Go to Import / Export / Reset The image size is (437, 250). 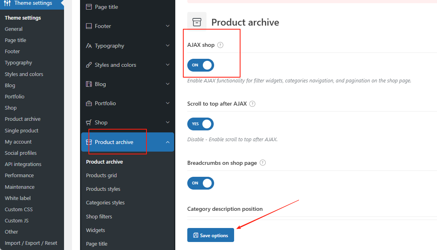pyautogui.click(x=31, y=243)
